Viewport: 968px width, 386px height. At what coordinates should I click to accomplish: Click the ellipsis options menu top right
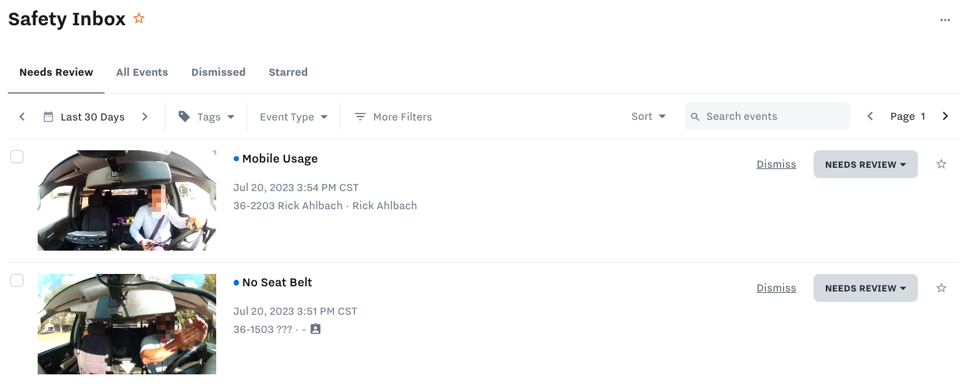click(x=945, y=19)
